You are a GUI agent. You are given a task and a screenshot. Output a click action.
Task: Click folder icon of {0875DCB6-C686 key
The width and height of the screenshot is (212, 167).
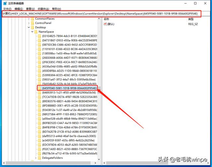pos(39,45)
